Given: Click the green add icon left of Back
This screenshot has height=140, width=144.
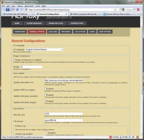Looking at the screenshot, I should (4, 10).
